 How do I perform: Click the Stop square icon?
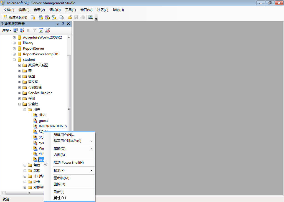point(28,31)
